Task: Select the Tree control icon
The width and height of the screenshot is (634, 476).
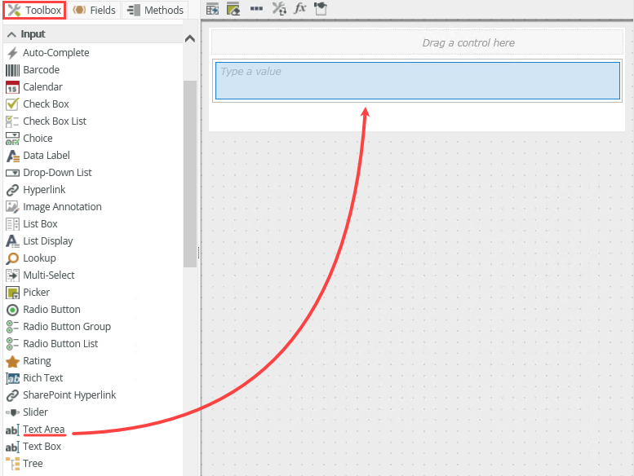Action: pos(12,464)
